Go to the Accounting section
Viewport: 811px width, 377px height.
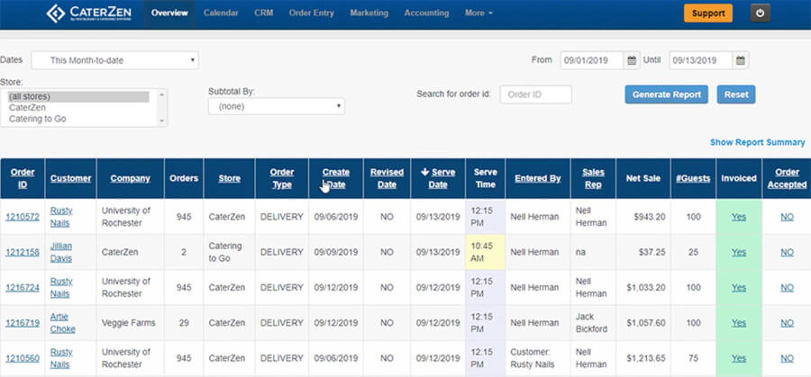[x=426, y=13]
